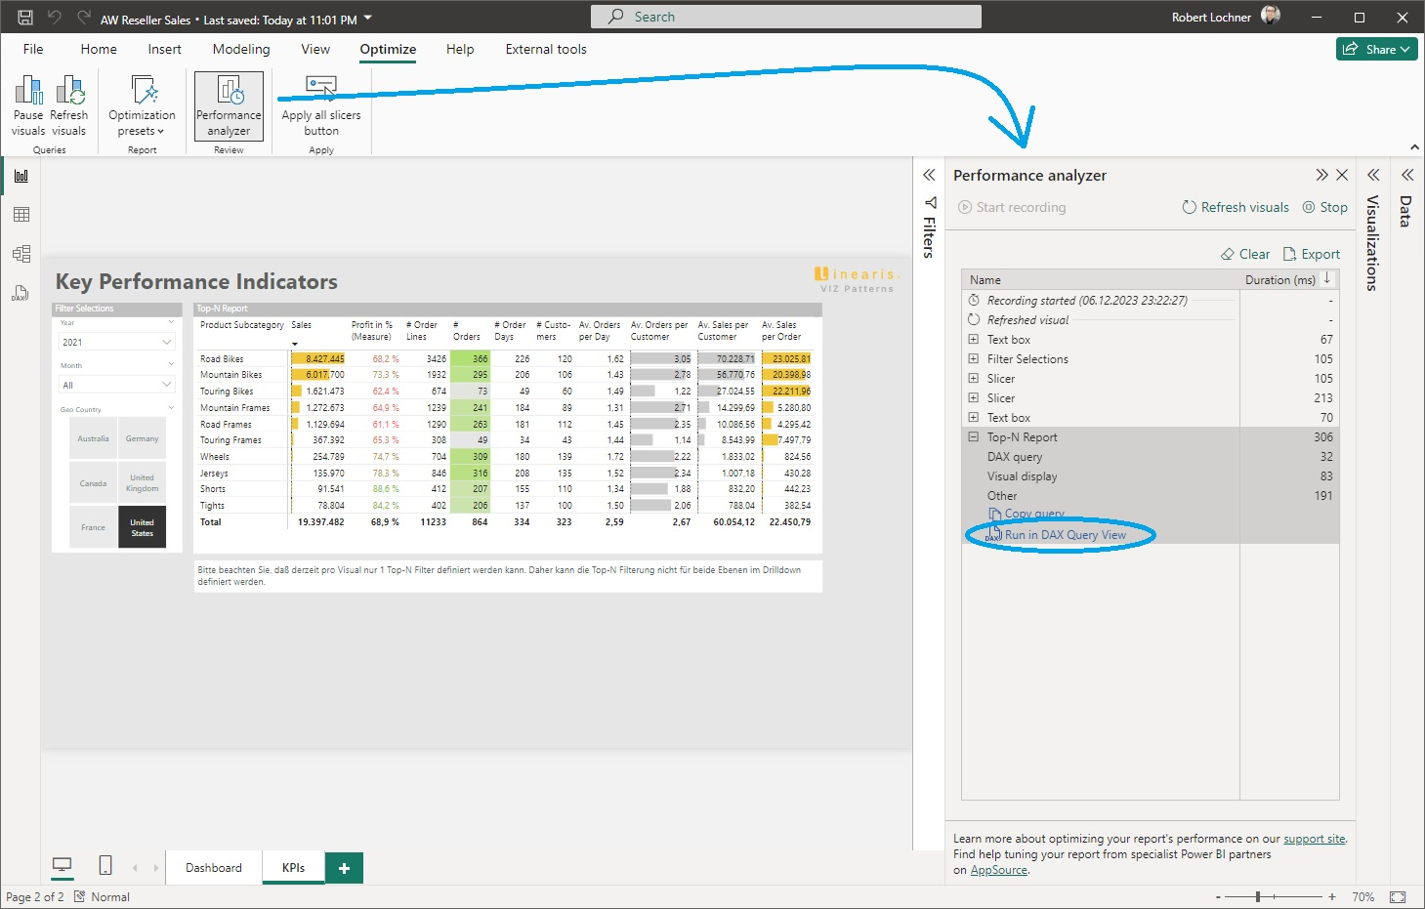Switch to the Dashboard page tab
Image resolution: width=1425 pixels, height=909 pixels.
(213, 867)
